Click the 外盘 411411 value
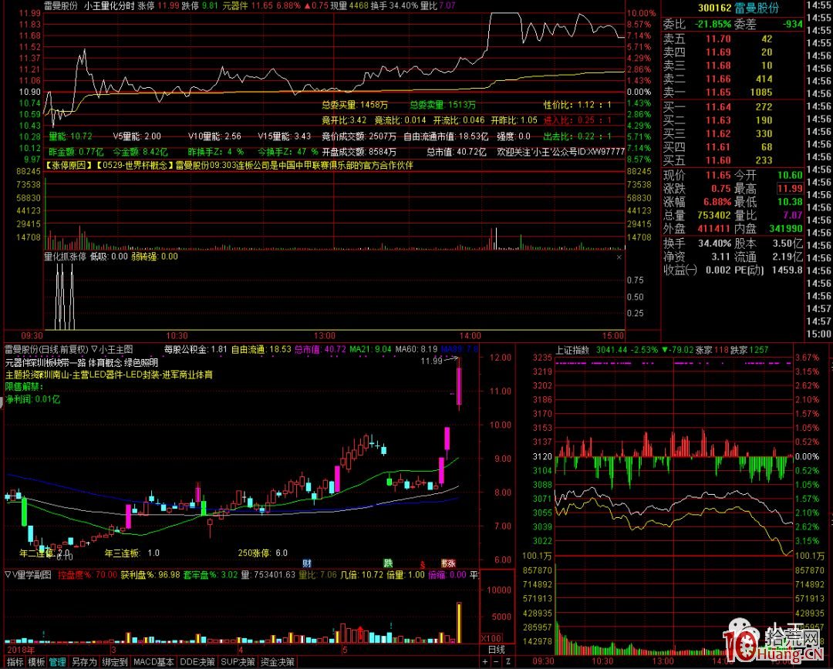The height and width of the screenshot is (669, 833). [x=714, y=228]
